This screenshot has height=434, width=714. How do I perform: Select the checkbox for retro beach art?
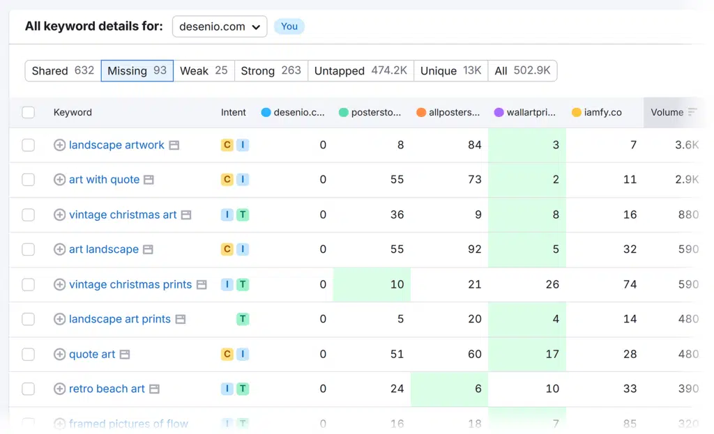28,389
